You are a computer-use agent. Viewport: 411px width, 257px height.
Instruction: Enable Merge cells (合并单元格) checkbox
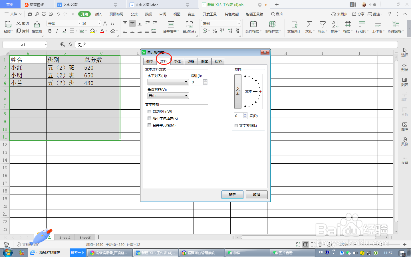149,125
